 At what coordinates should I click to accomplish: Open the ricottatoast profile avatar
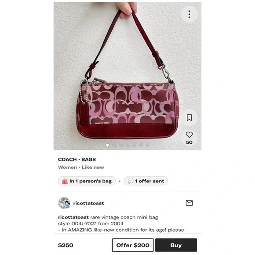[x=64, y=203]
